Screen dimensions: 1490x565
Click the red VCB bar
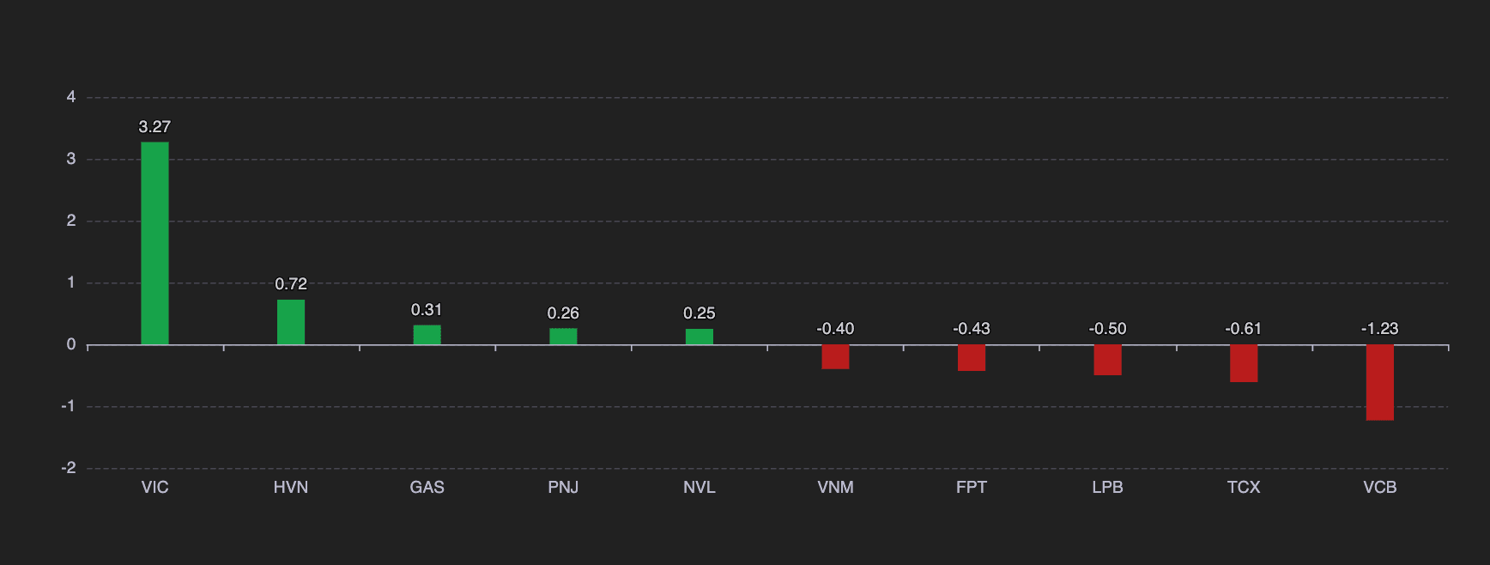1380,383
